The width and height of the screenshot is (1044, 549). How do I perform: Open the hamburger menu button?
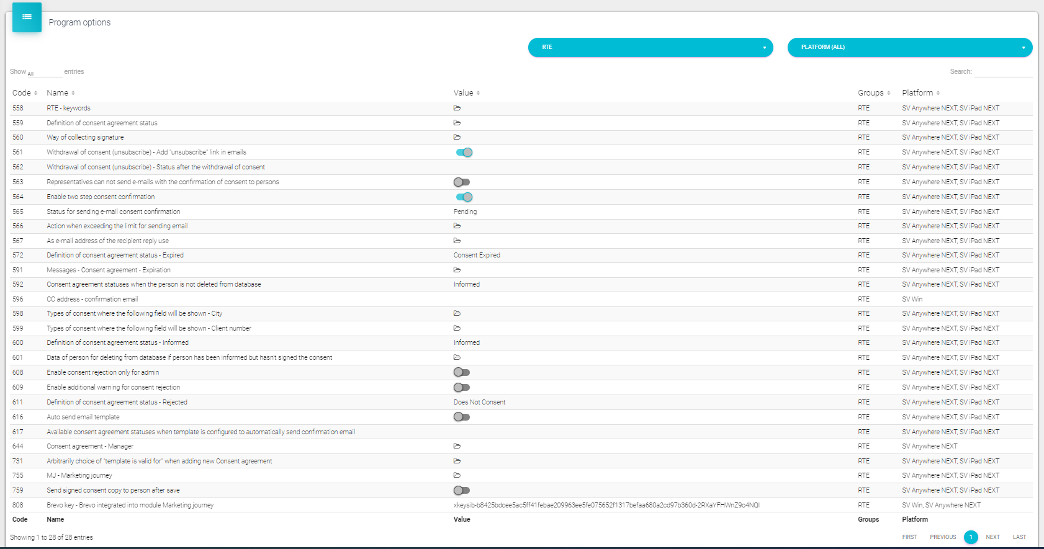click(27, 17)
